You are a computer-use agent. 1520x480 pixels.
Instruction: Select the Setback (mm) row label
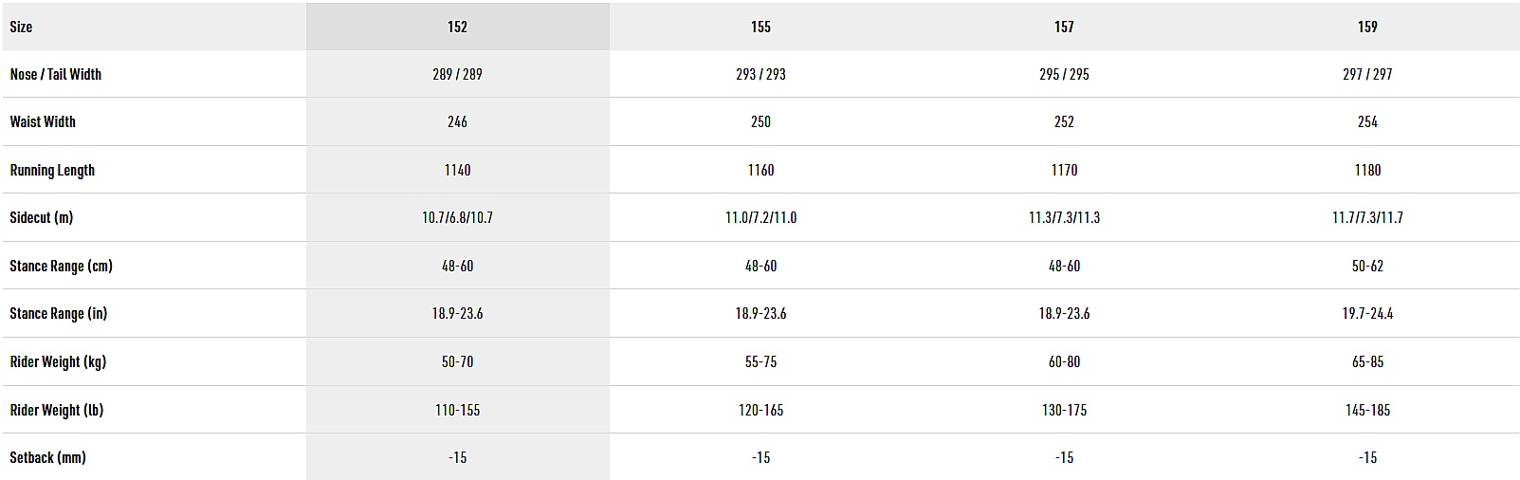click(x=47, y=457)
